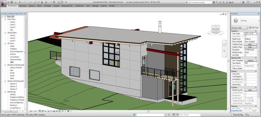Enable the Crop View checkbox

245,74
